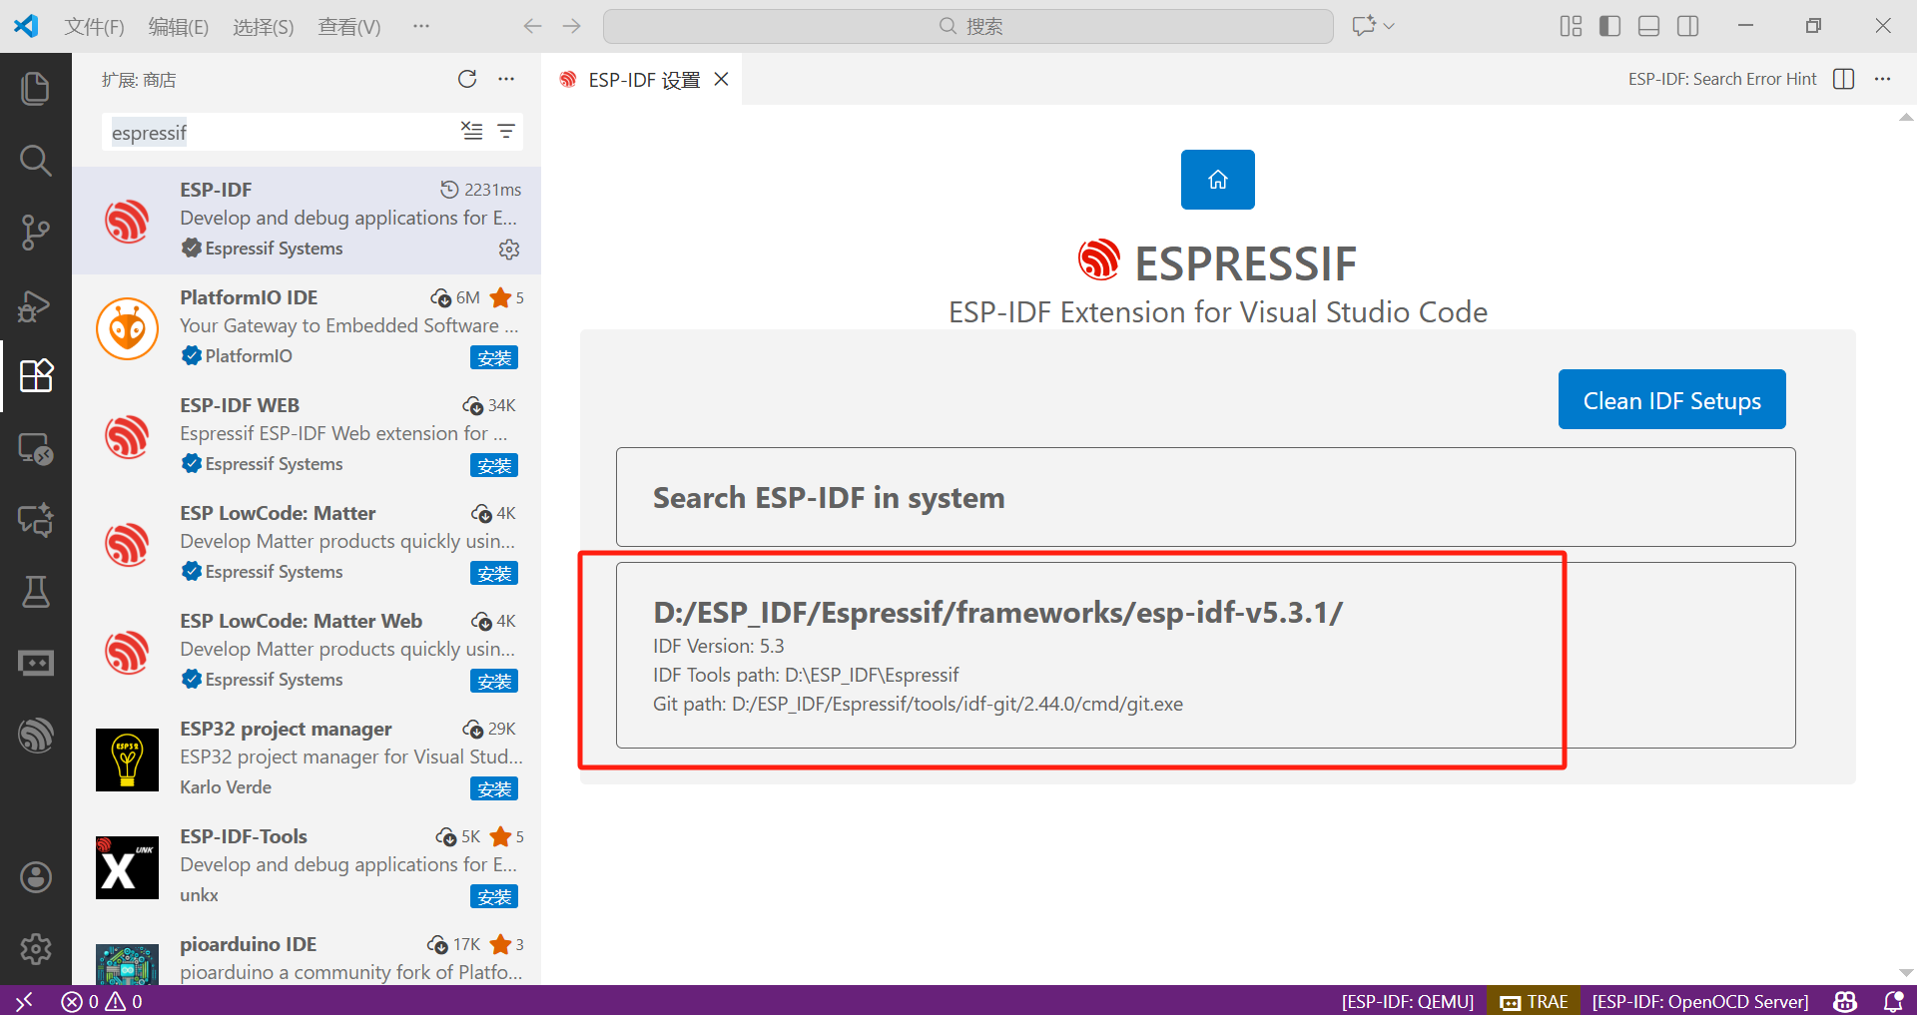
Task: Open the 编辑(E) menu
Action: (179, 26)
